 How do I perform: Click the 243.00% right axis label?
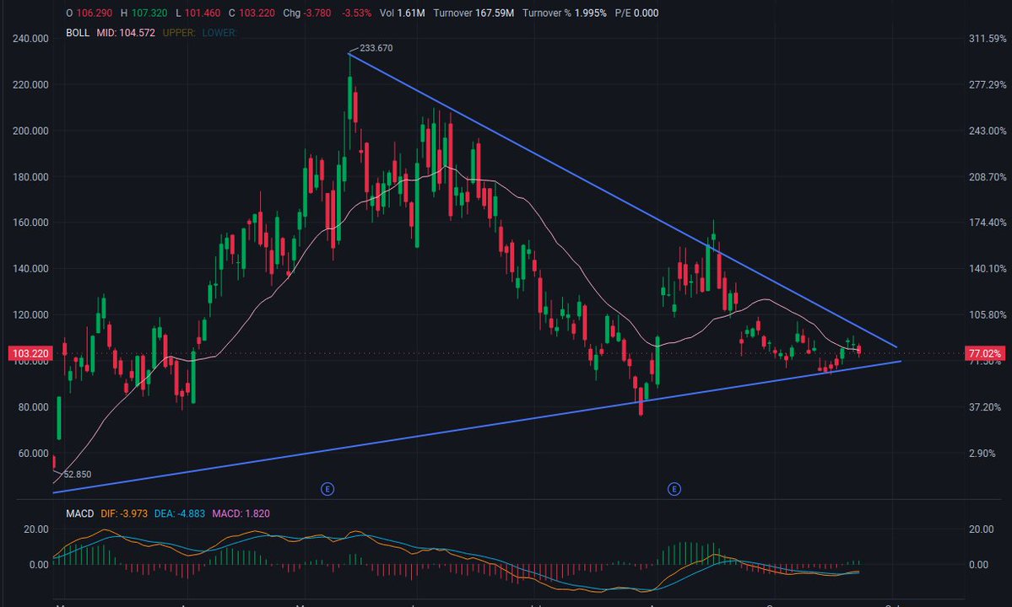click(x=988, y=131)
